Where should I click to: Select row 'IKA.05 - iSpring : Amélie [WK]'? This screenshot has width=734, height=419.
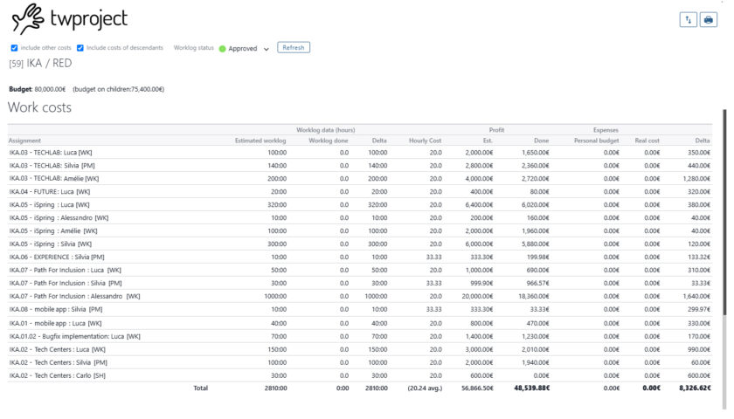point(359,231)
